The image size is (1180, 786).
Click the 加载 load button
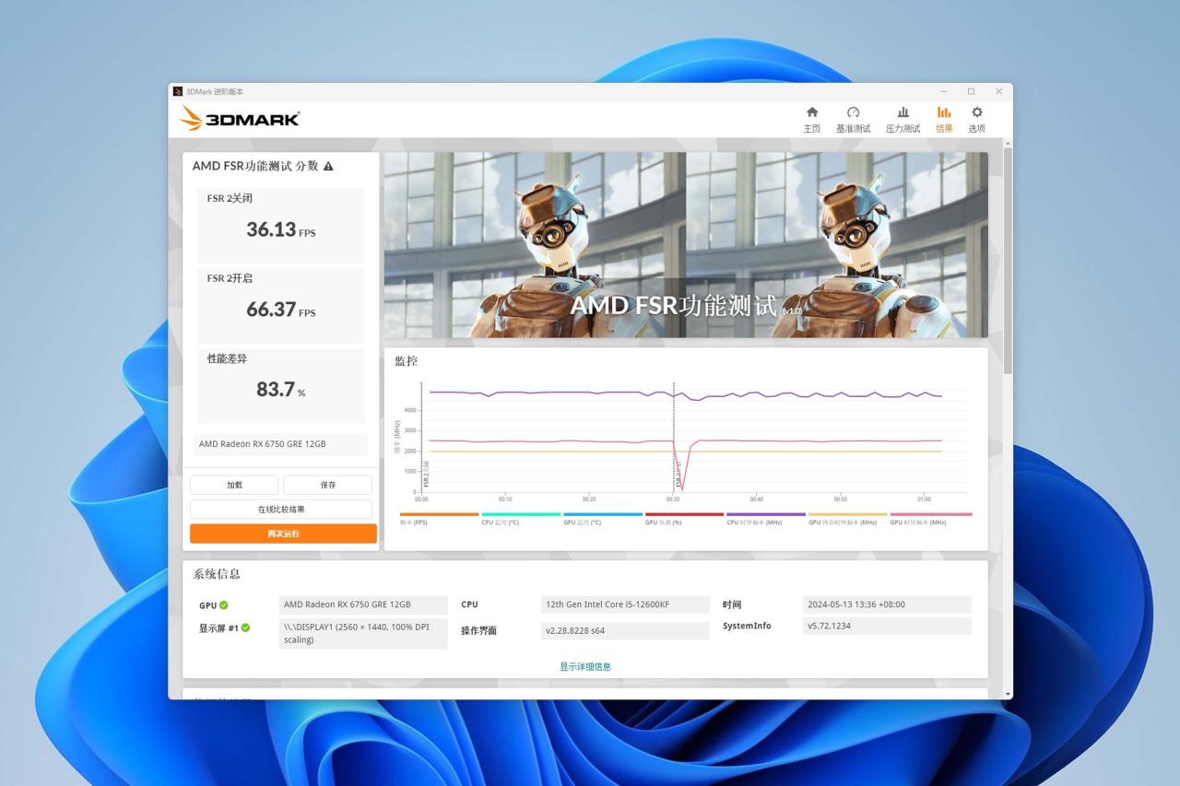(x=234, y=485)
